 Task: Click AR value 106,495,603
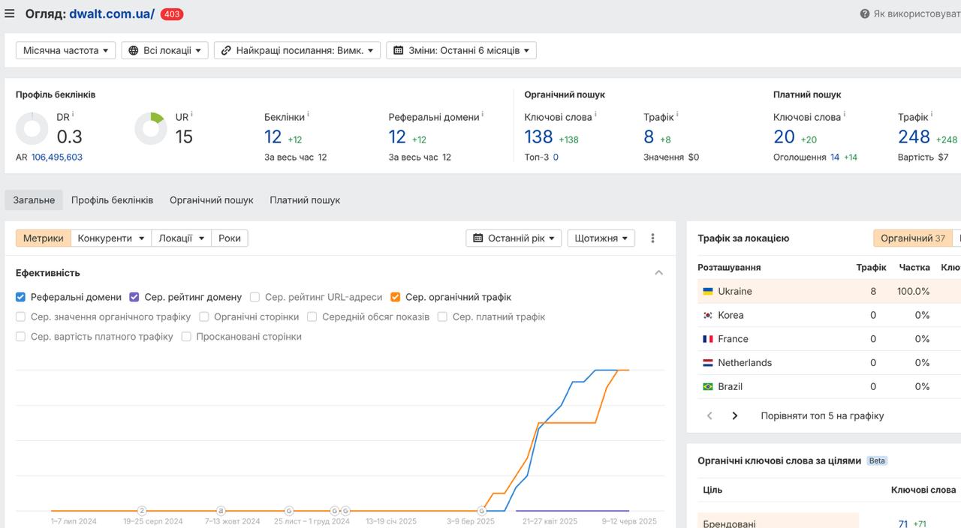[x=57, y=157]
